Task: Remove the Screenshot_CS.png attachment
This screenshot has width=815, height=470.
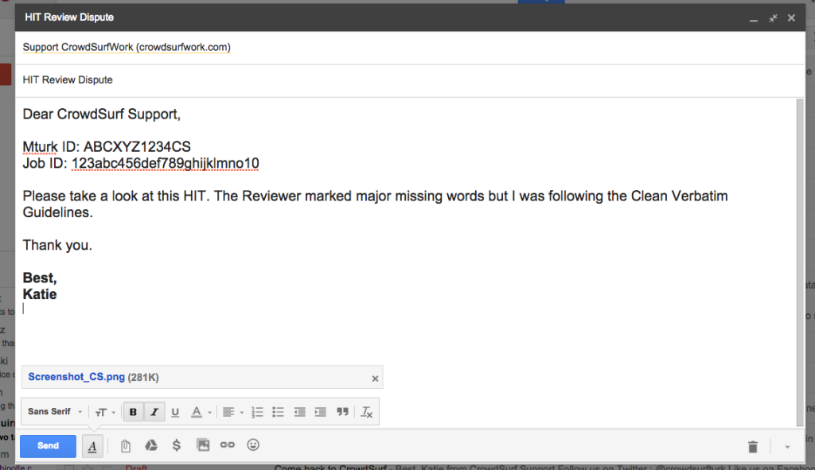Action: point(375,379)
